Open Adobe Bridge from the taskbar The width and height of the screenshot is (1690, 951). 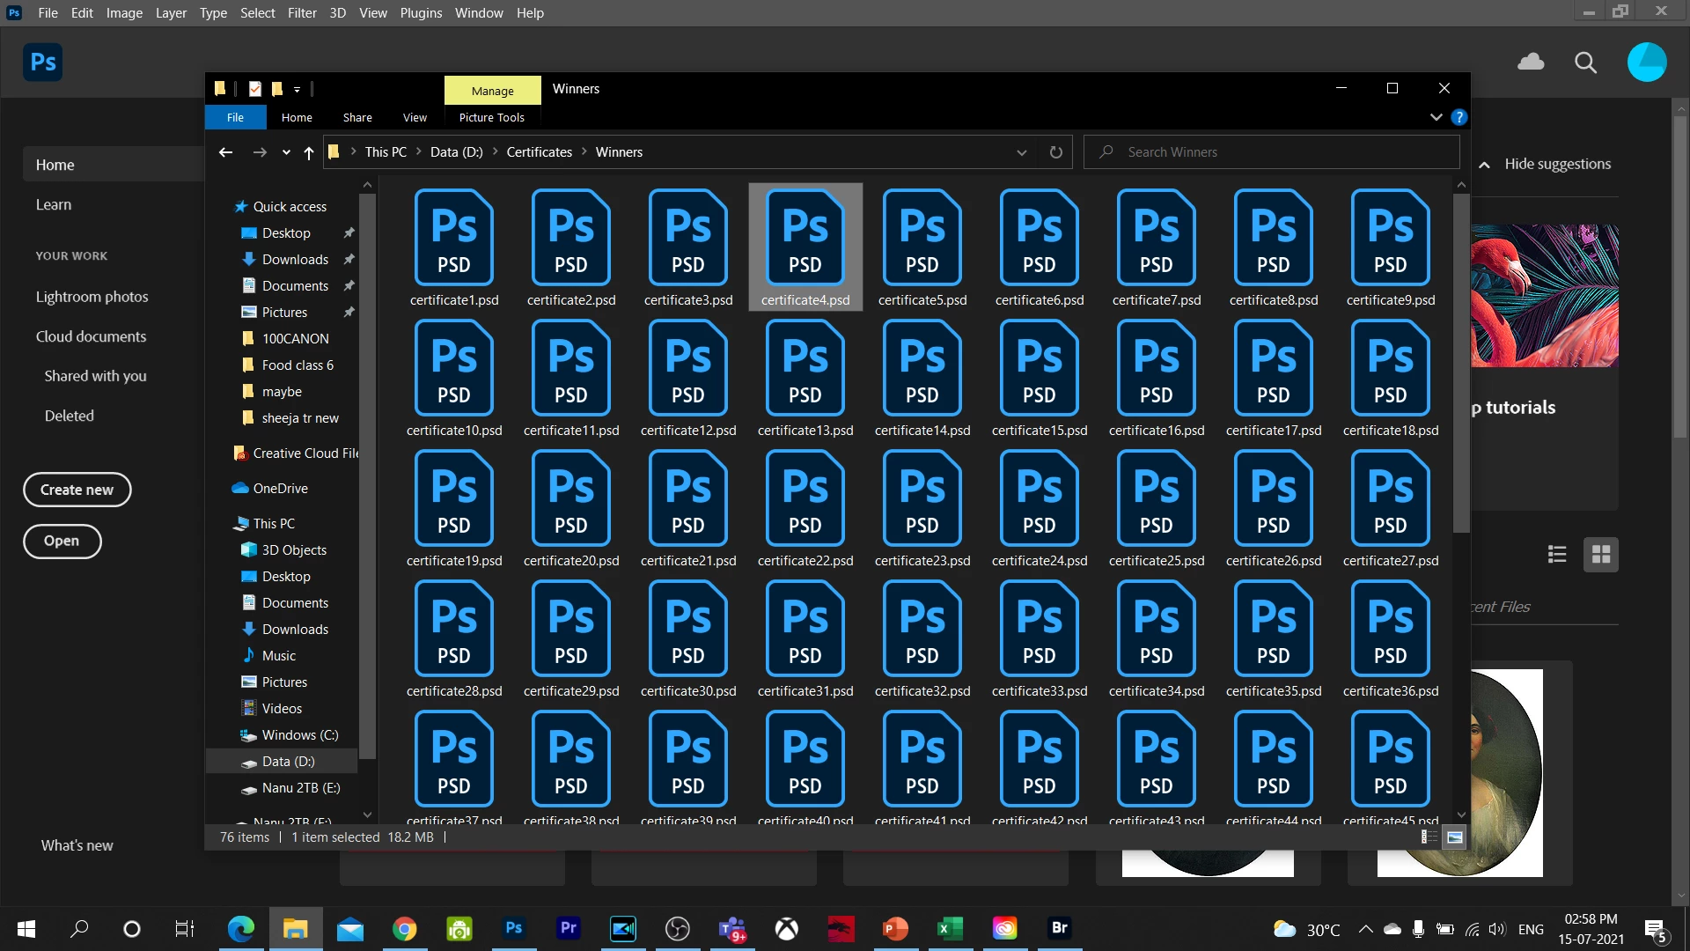(x=1059, y=928)
